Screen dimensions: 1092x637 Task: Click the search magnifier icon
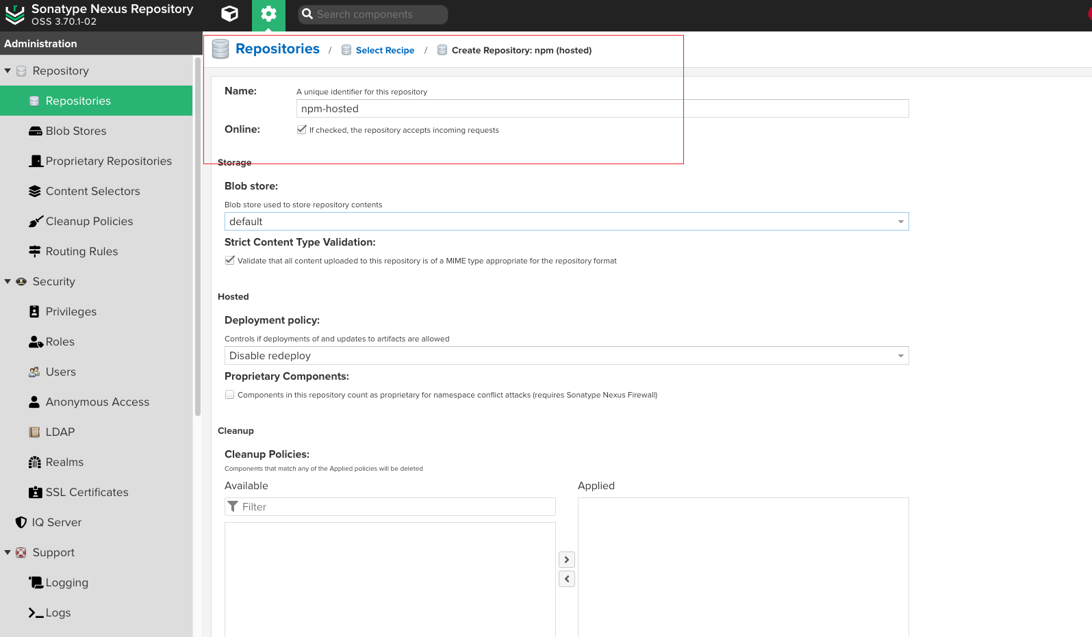307,14
